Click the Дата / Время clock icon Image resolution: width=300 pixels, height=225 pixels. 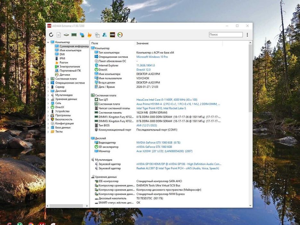[x=96, y=87]
